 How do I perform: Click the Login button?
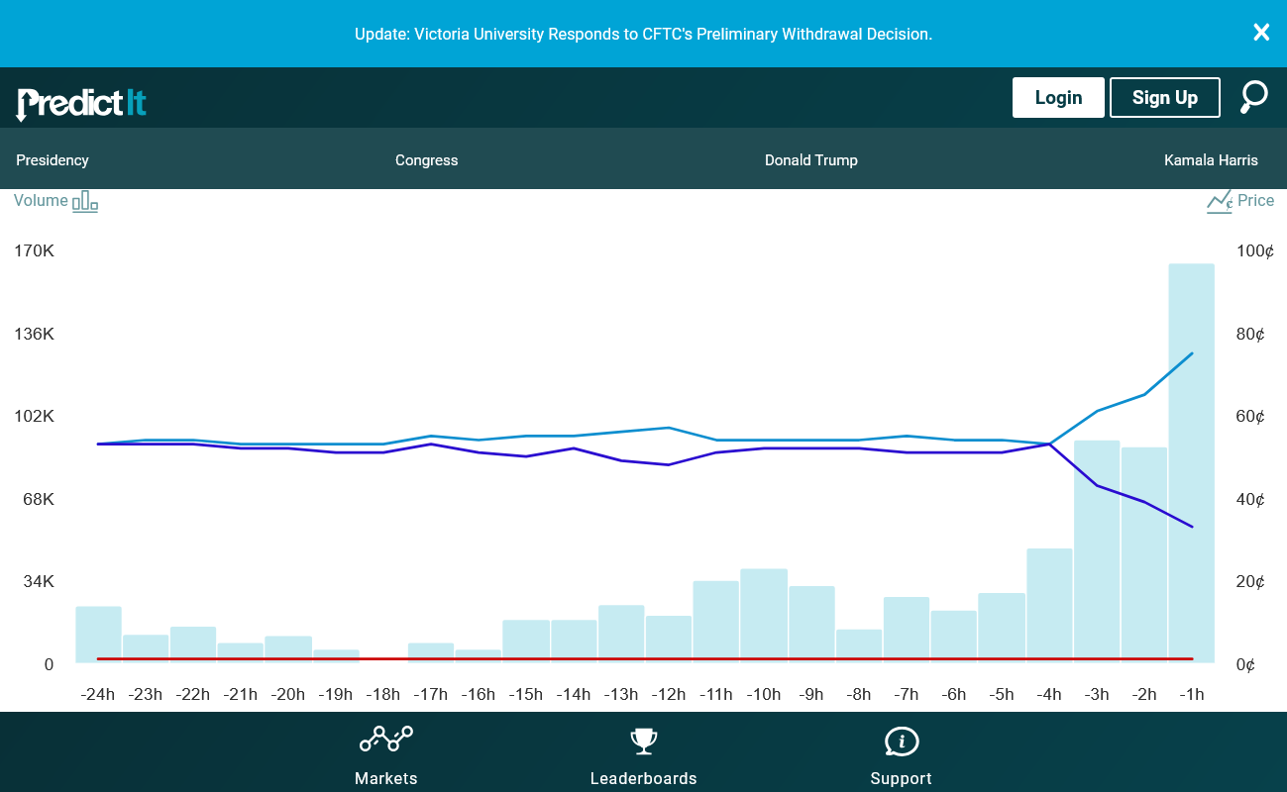[x=1058, y=97]
